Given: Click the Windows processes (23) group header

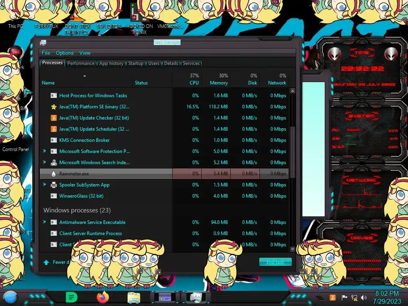Looking at the screenshot, I should 77,210.
